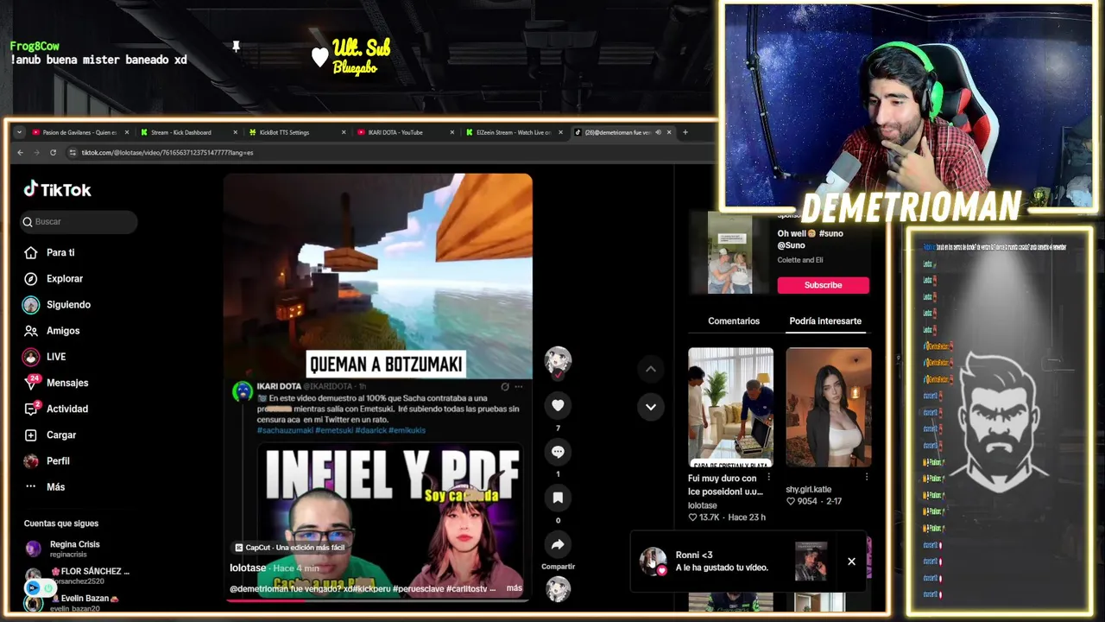The image size is (1105, 622).
Task: Switch to ElZeein Stream browser tab
Action: (x=514, y=133)
